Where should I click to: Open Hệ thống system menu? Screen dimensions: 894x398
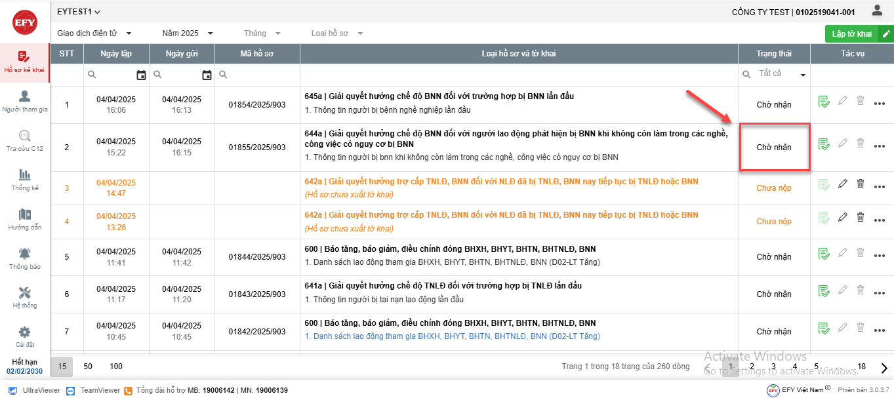[24, 298]
